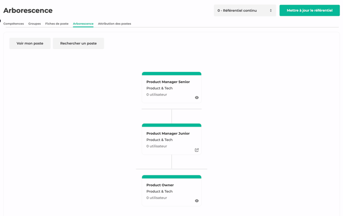
Task: Select the Product Manager Junior card title
Action: [x=168, y=133]
